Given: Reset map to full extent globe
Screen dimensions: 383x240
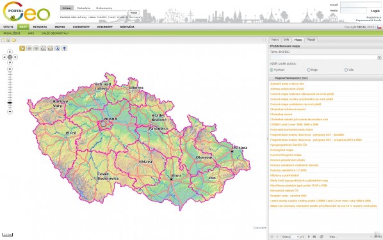Looking at the screenshot, I should (x=10, y=57).
